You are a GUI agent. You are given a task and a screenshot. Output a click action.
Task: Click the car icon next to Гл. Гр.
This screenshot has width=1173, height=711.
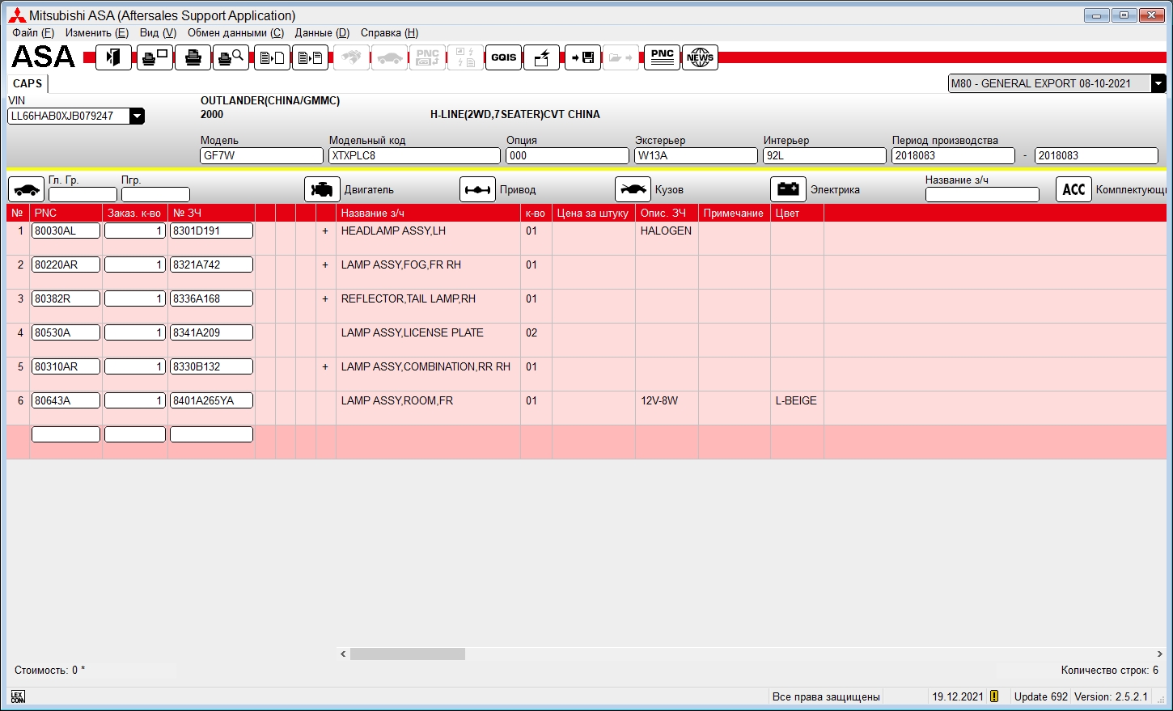pyautogui.click(x=26, y=189)
